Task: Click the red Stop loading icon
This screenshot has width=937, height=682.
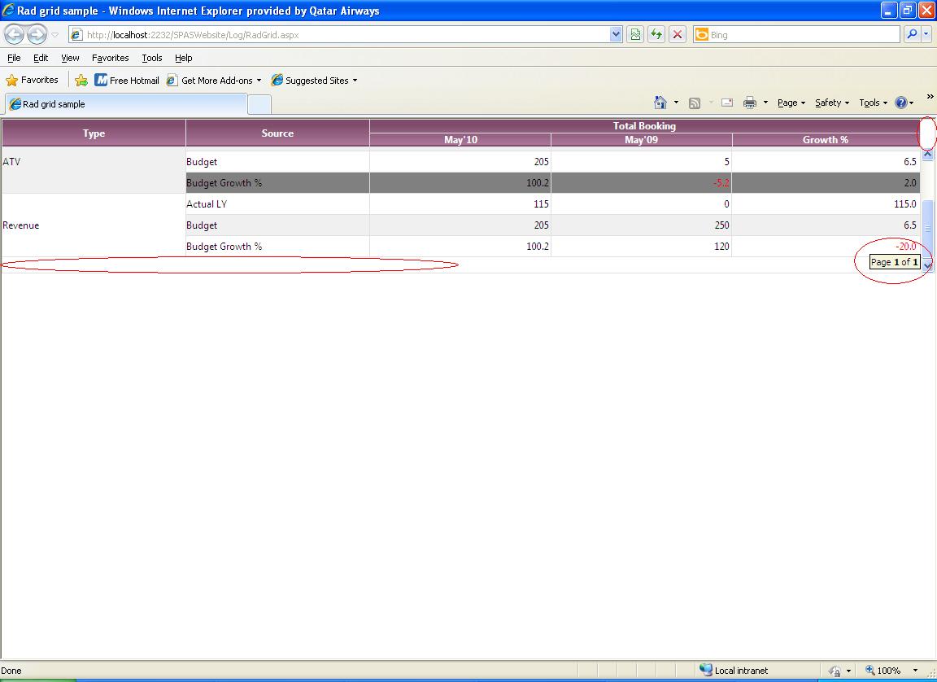Action: [677, 35]
